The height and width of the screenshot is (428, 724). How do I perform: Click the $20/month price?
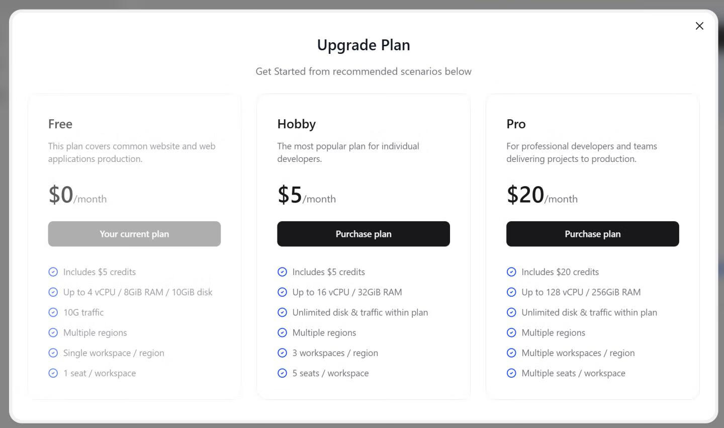pyautogui.click(x=541, y=195)
